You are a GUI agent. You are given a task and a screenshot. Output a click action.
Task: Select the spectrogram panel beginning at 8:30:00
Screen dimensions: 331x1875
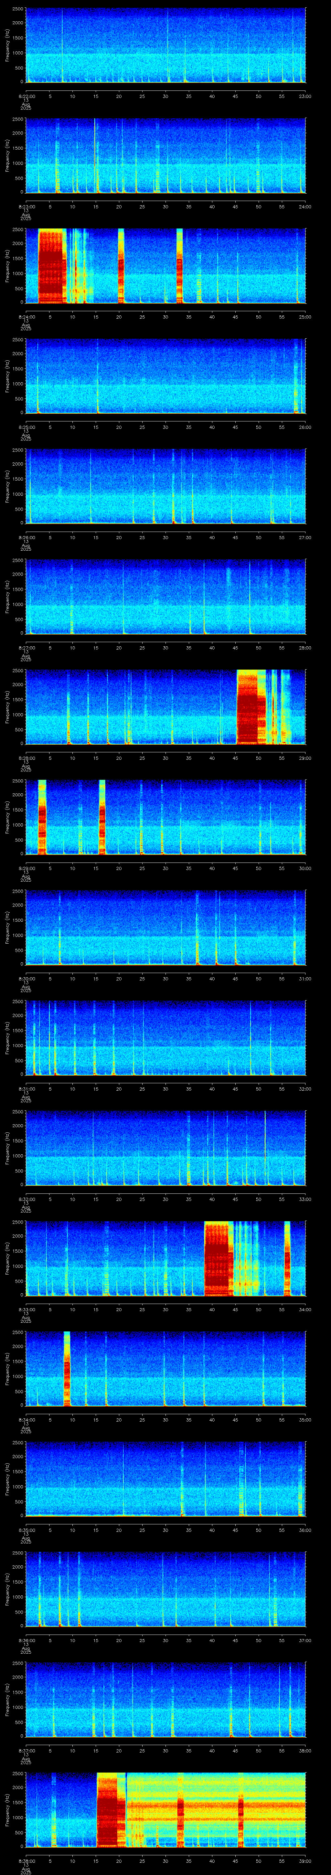tap(165, 927)
